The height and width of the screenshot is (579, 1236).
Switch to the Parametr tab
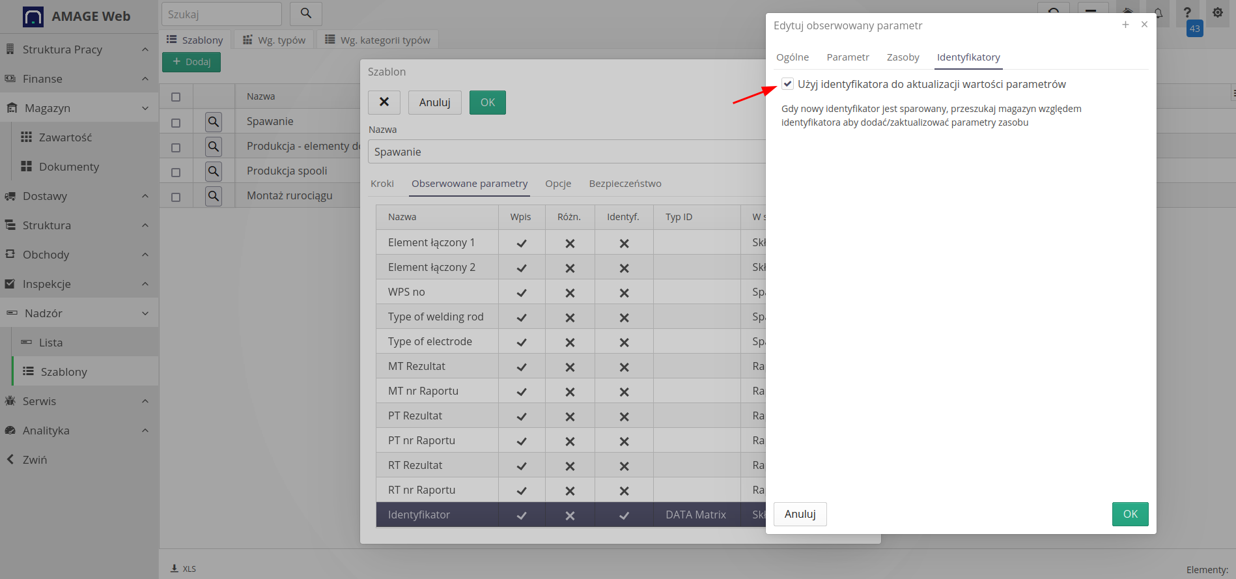click(x=847, y=57)
